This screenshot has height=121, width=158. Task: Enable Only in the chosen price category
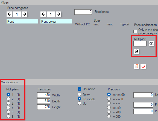pyautogui.click(x=135, y=31)
